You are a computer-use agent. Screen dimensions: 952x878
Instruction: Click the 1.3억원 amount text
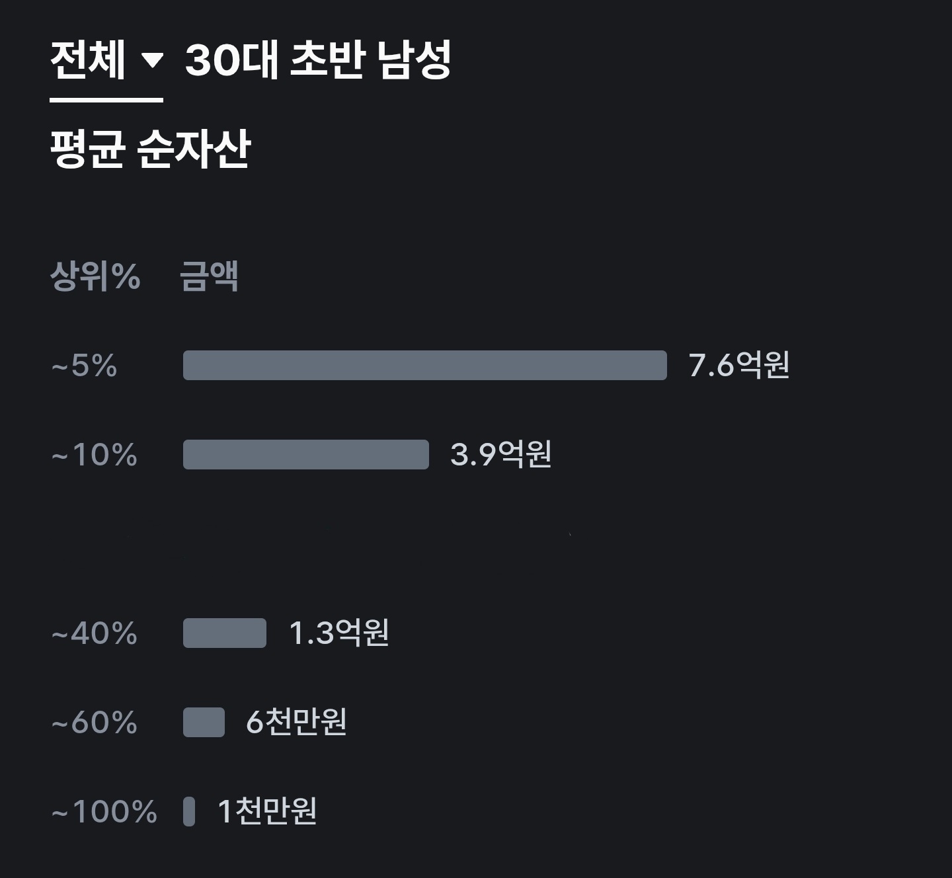click(339, 633)
